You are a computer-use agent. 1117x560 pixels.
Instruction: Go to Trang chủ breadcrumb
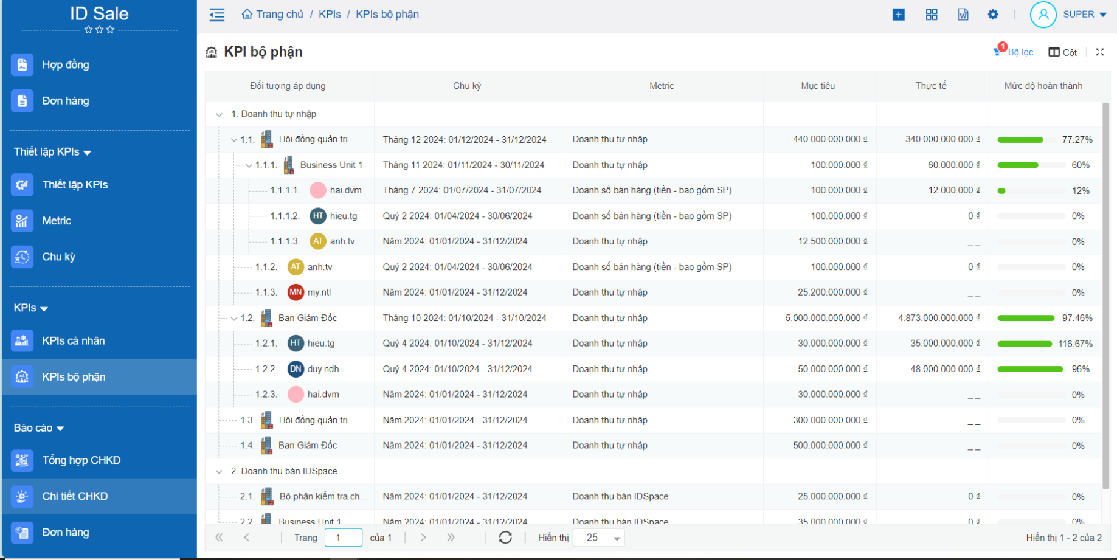click(x=272, y=14)
